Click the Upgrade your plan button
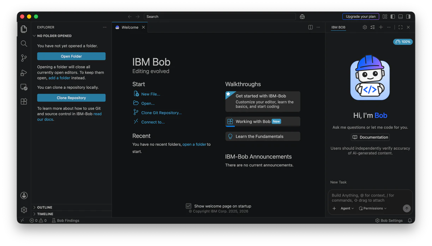This screenshot has height=246, width=432. pos(361,17)
